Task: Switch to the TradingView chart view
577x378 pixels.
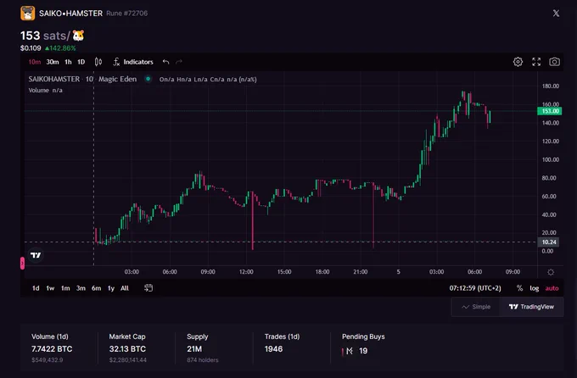Action: point(531,307)
